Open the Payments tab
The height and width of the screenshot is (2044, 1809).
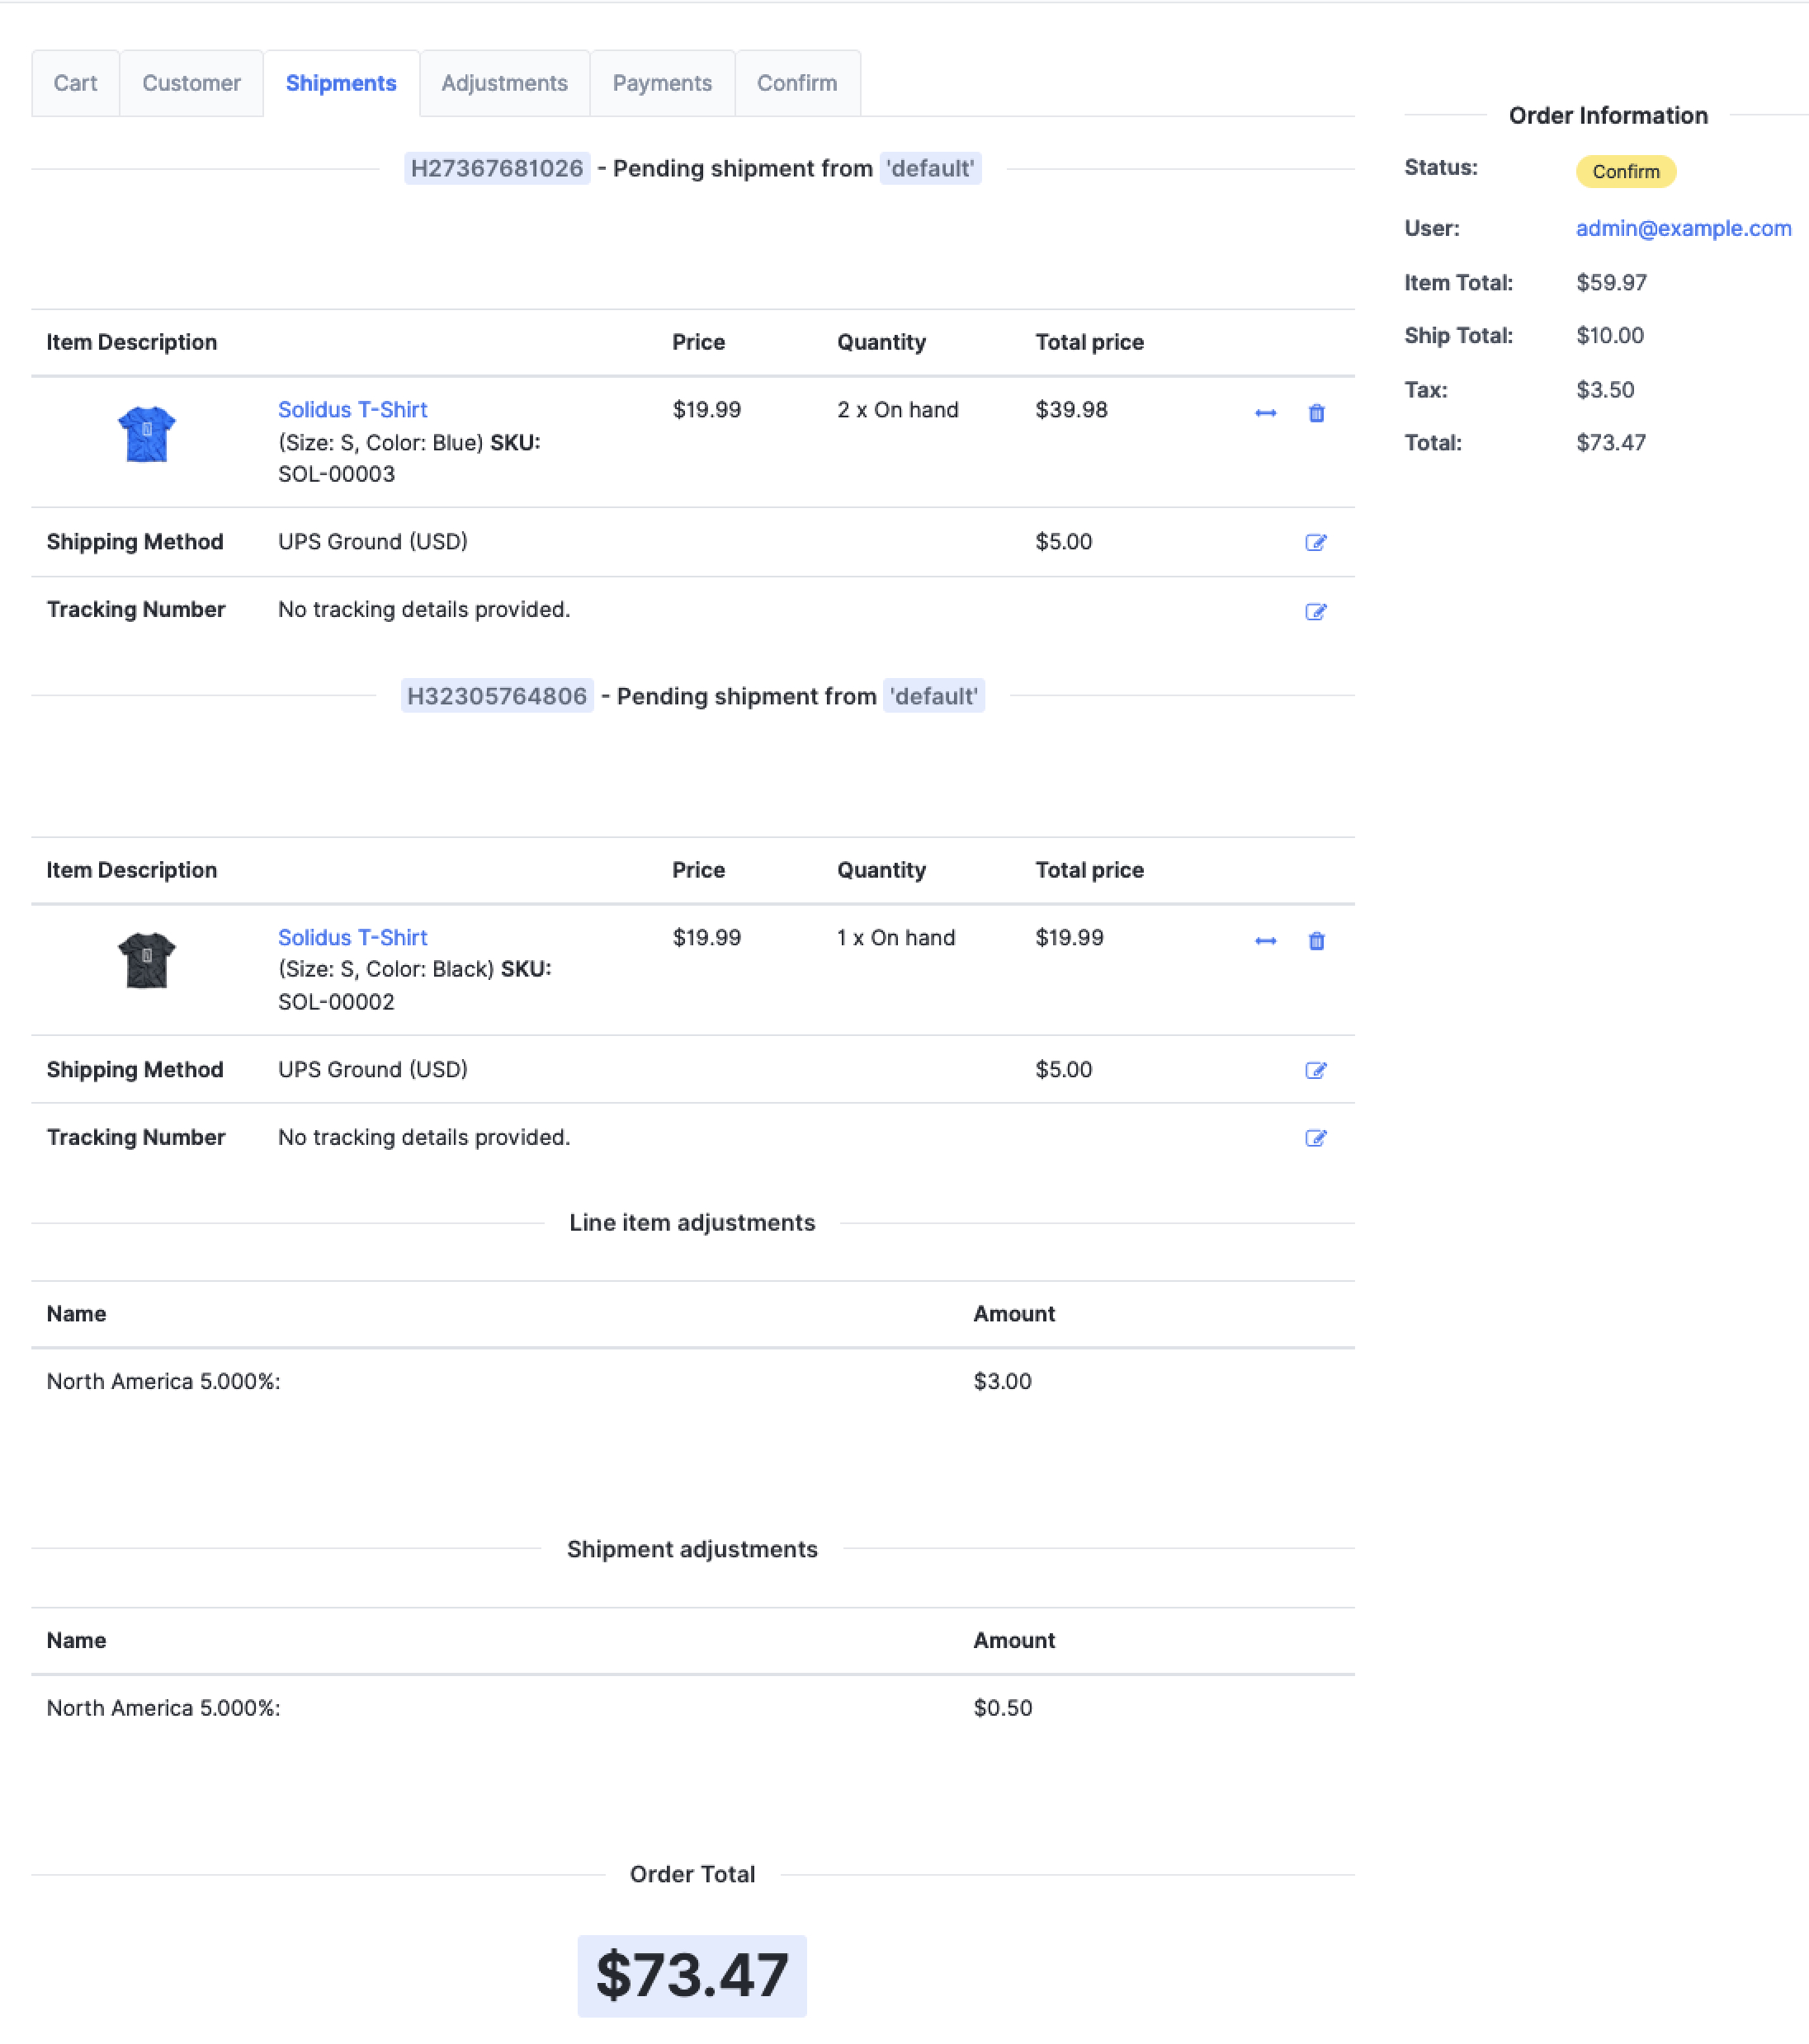pos(661,83)
